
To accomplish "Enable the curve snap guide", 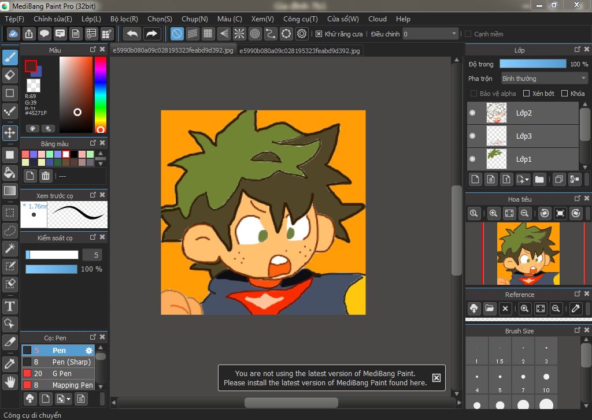I will point(271,34).
